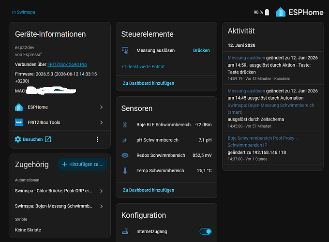Screen dimensions: 329x242
Task: Click the router icon for Internetzugang
Action: [x=125, y=232]
